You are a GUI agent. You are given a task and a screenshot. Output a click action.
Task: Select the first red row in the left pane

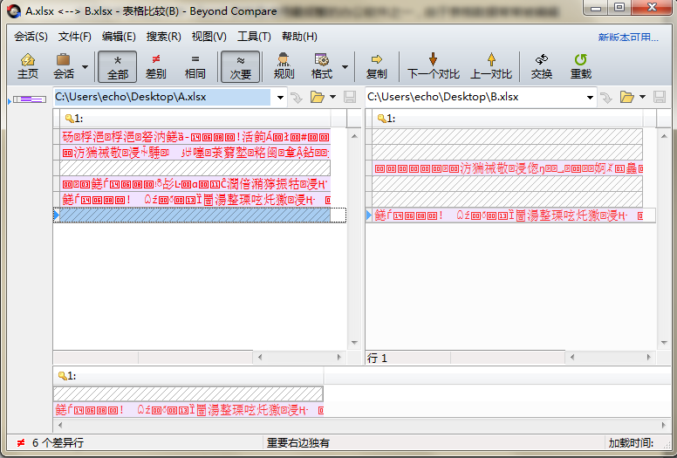[195, 137]
